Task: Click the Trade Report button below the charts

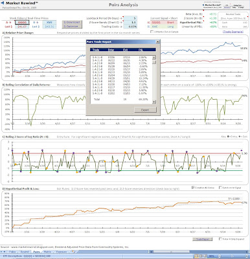Action: pyautogui.click(x=202, y=239)
